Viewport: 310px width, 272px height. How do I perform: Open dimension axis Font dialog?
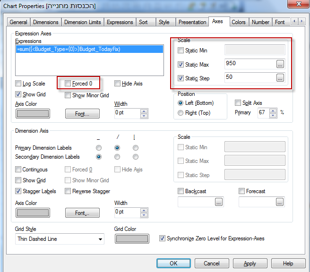tap(82, 213)
